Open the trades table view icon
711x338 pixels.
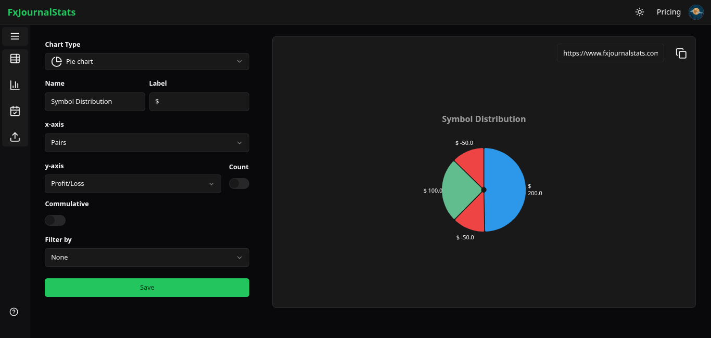tap(15, 59)
